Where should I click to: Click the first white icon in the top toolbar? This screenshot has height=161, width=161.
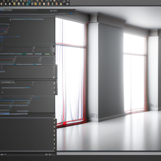6,4
